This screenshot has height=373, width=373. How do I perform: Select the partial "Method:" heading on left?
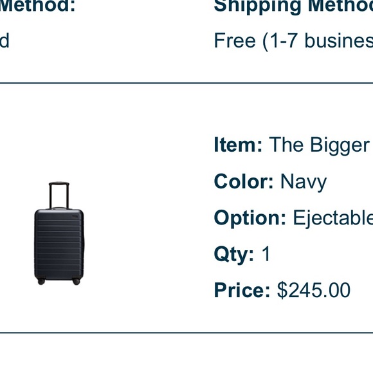(37, 6)
